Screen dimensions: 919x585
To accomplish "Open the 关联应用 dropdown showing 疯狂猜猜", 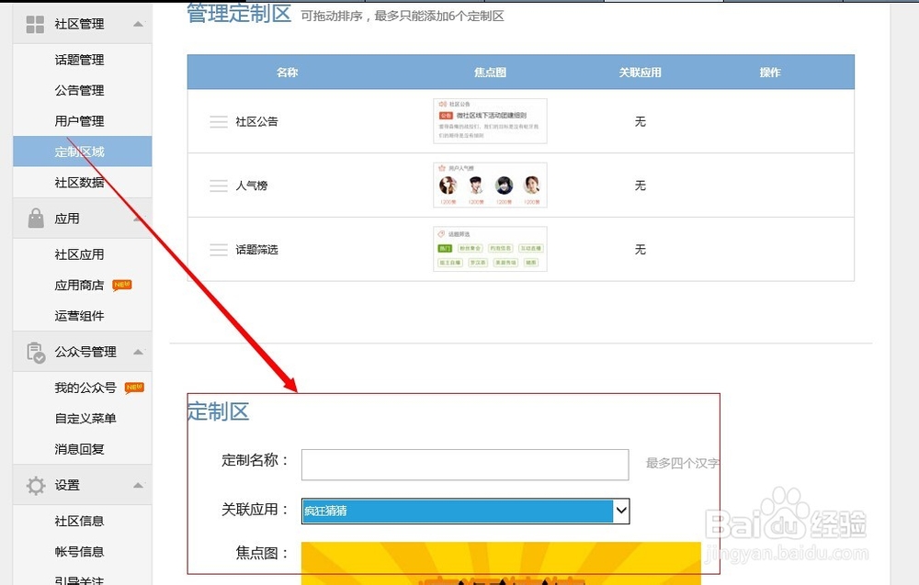I will [463, 511].
